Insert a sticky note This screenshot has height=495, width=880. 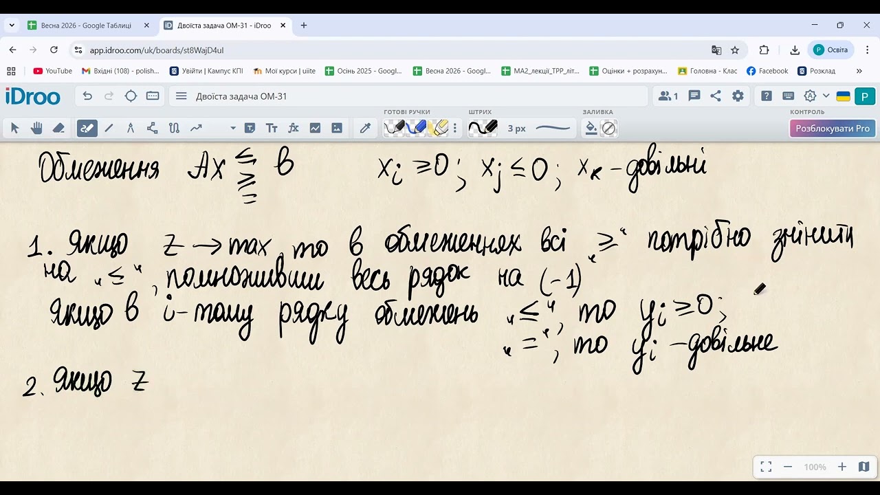click(x=250, y=128)
